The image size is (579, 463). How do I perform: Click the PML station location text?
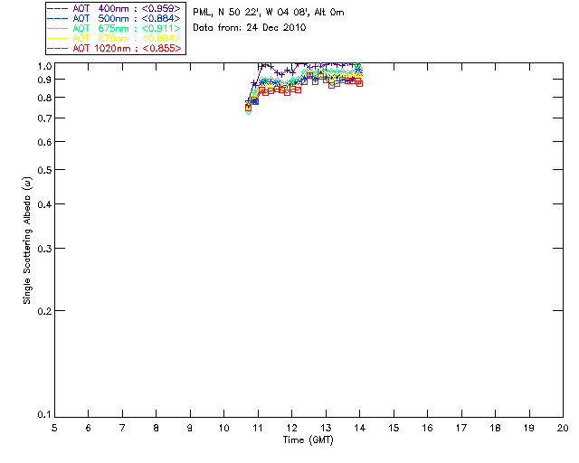click(x=269, y=13)
